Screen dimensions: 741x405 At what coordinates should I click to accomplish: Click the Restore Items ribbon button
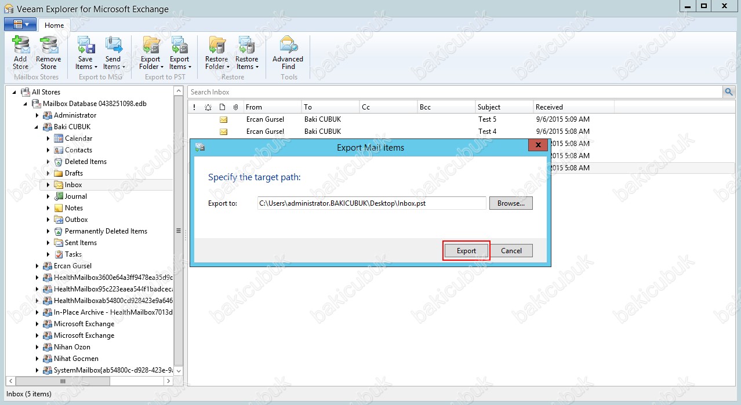[247, 53]
